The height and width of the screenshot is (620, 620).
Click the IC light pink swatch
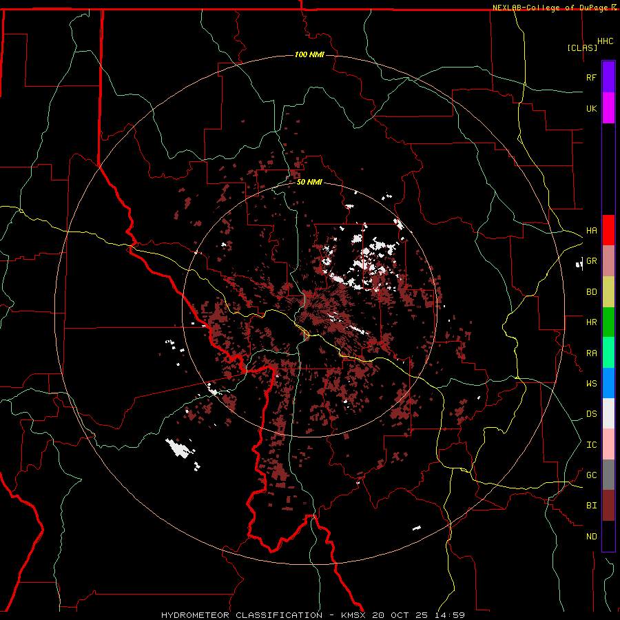pos(608,444)
